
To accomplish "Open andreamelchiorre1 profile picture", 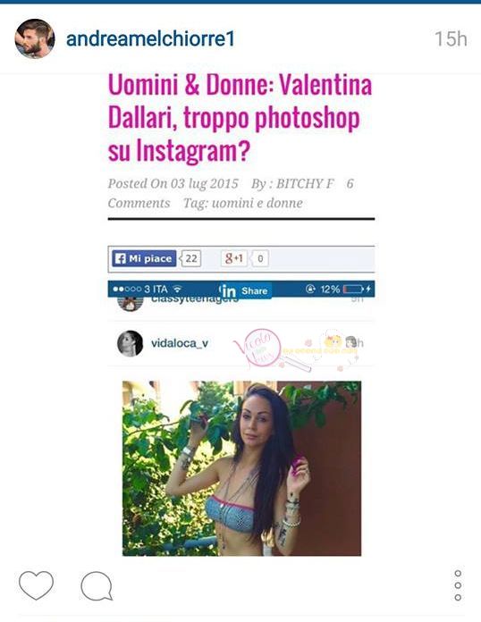I will [35, 38].
